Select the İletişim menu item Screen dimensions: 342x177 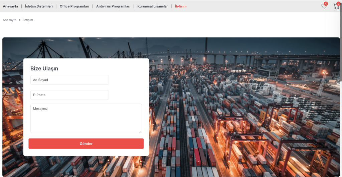click(x=181, y=6)
